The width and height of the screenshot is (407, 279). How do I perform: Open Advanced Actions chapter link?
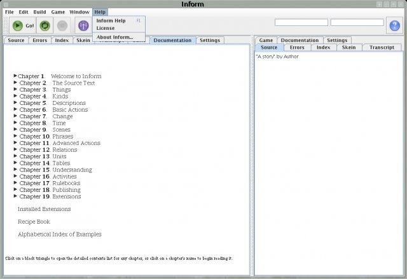76,143
